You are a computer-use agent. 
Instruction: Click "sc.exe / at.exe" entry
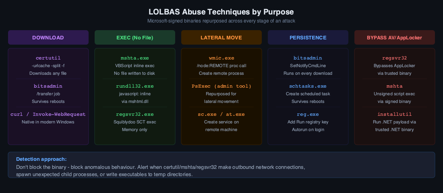221,114
